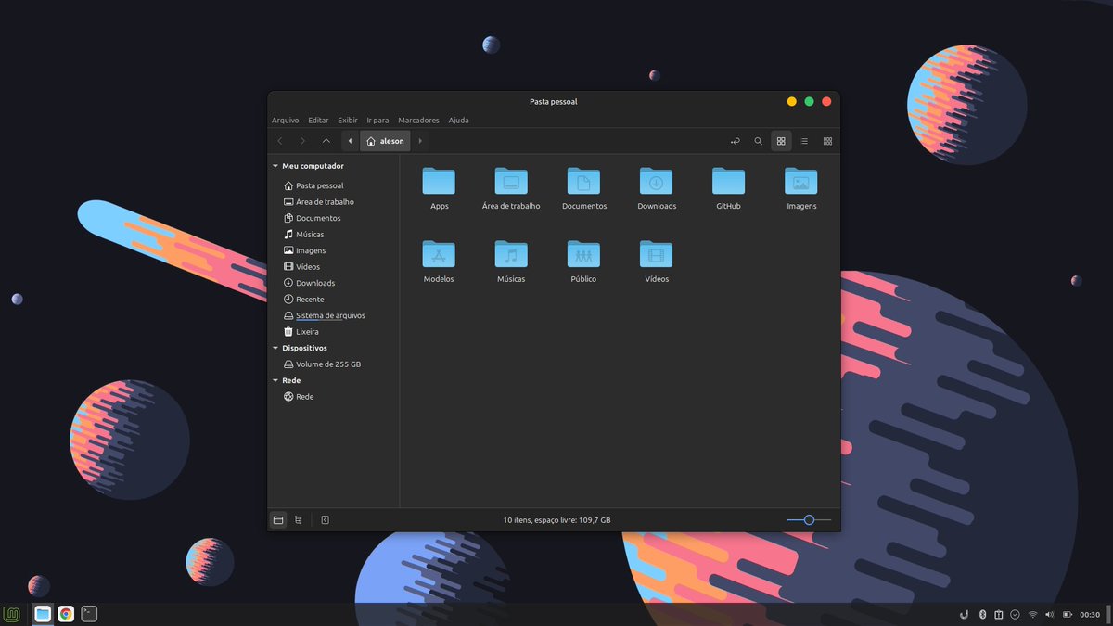Click the small right path scroll arrow

[x=420, y=141]
